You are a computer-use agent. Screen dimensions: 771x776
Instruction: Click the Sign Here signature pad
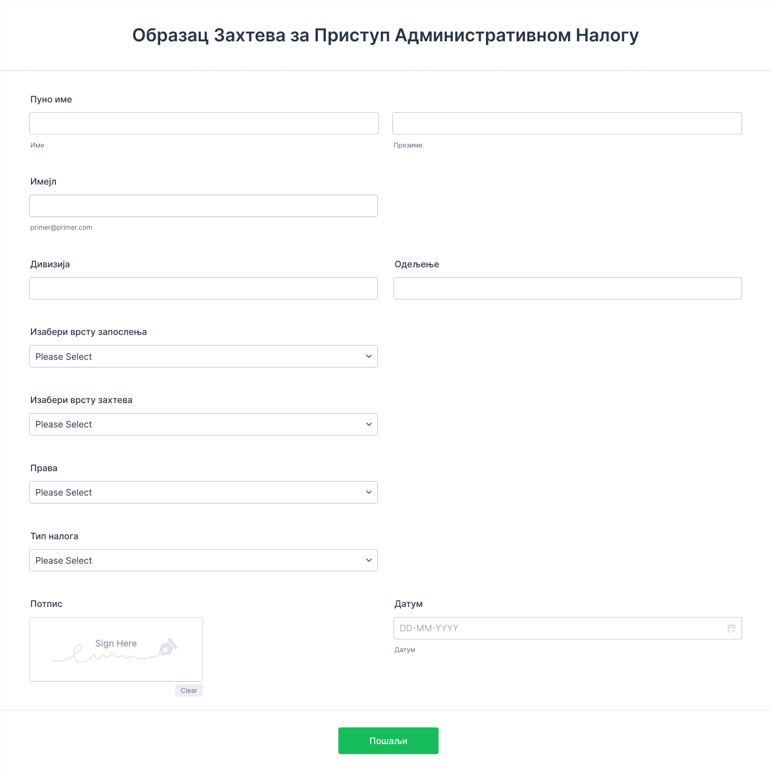(116, 649)
